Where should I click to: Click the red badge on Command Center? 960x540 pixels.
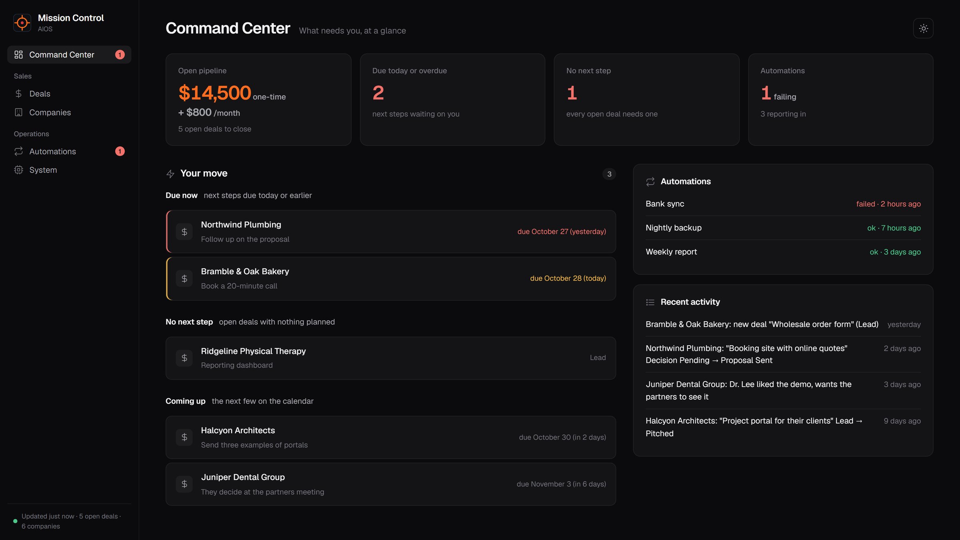tap(120, 55)
